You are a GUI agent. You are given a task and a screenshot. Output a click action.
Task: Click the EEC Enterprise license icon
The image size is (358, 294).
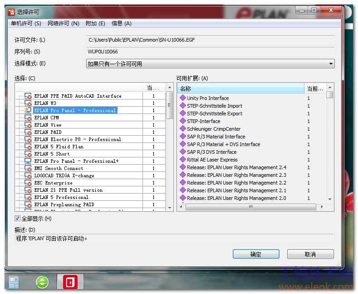point(28,183)
